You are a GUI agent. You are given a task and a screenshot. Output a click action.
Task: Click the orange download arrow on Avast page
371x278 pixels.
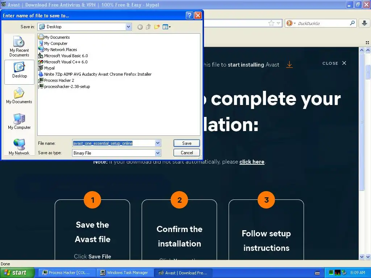[x=289, y=64]
